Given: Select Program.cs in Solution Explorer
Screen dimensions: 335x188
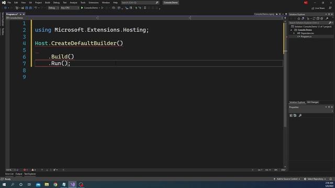Looking at the screenshot, I should [x=306, y=37].
